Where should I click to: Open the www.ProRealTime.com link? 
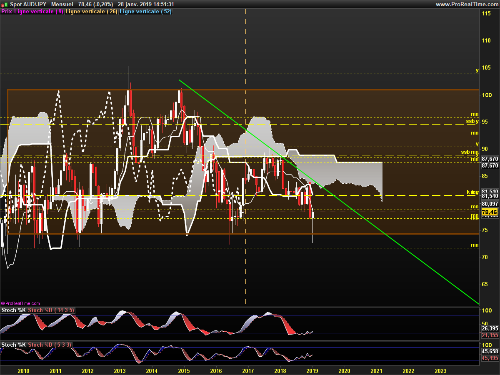467,4
